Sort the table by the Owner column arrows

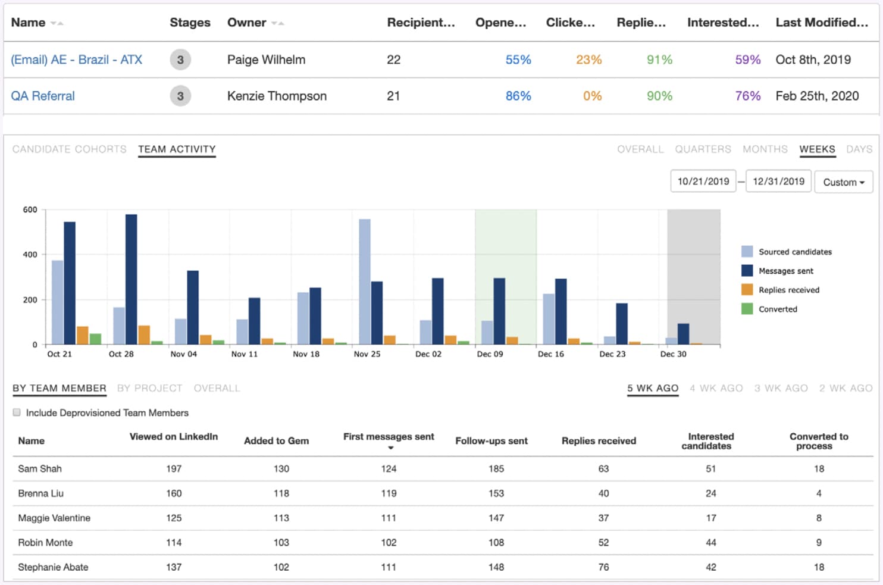277,22
